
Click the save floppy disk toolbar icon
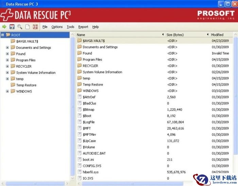pyautogui.click(x=12, y=27)
